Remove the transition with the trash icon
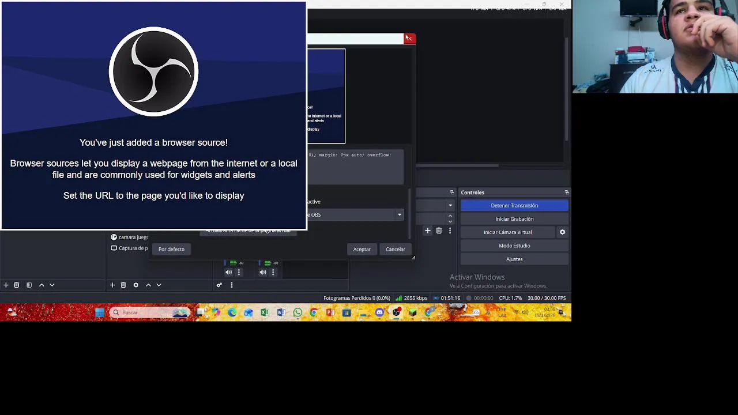The image size is (738, 415). coord(439,231)
